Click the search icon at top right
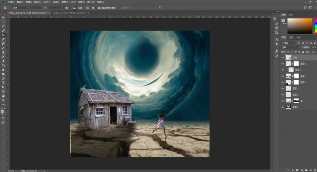This screenshot has width=317, height=172. 305,8
